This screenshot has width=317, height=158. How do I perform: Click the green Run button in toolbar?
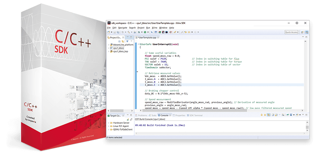145,32
